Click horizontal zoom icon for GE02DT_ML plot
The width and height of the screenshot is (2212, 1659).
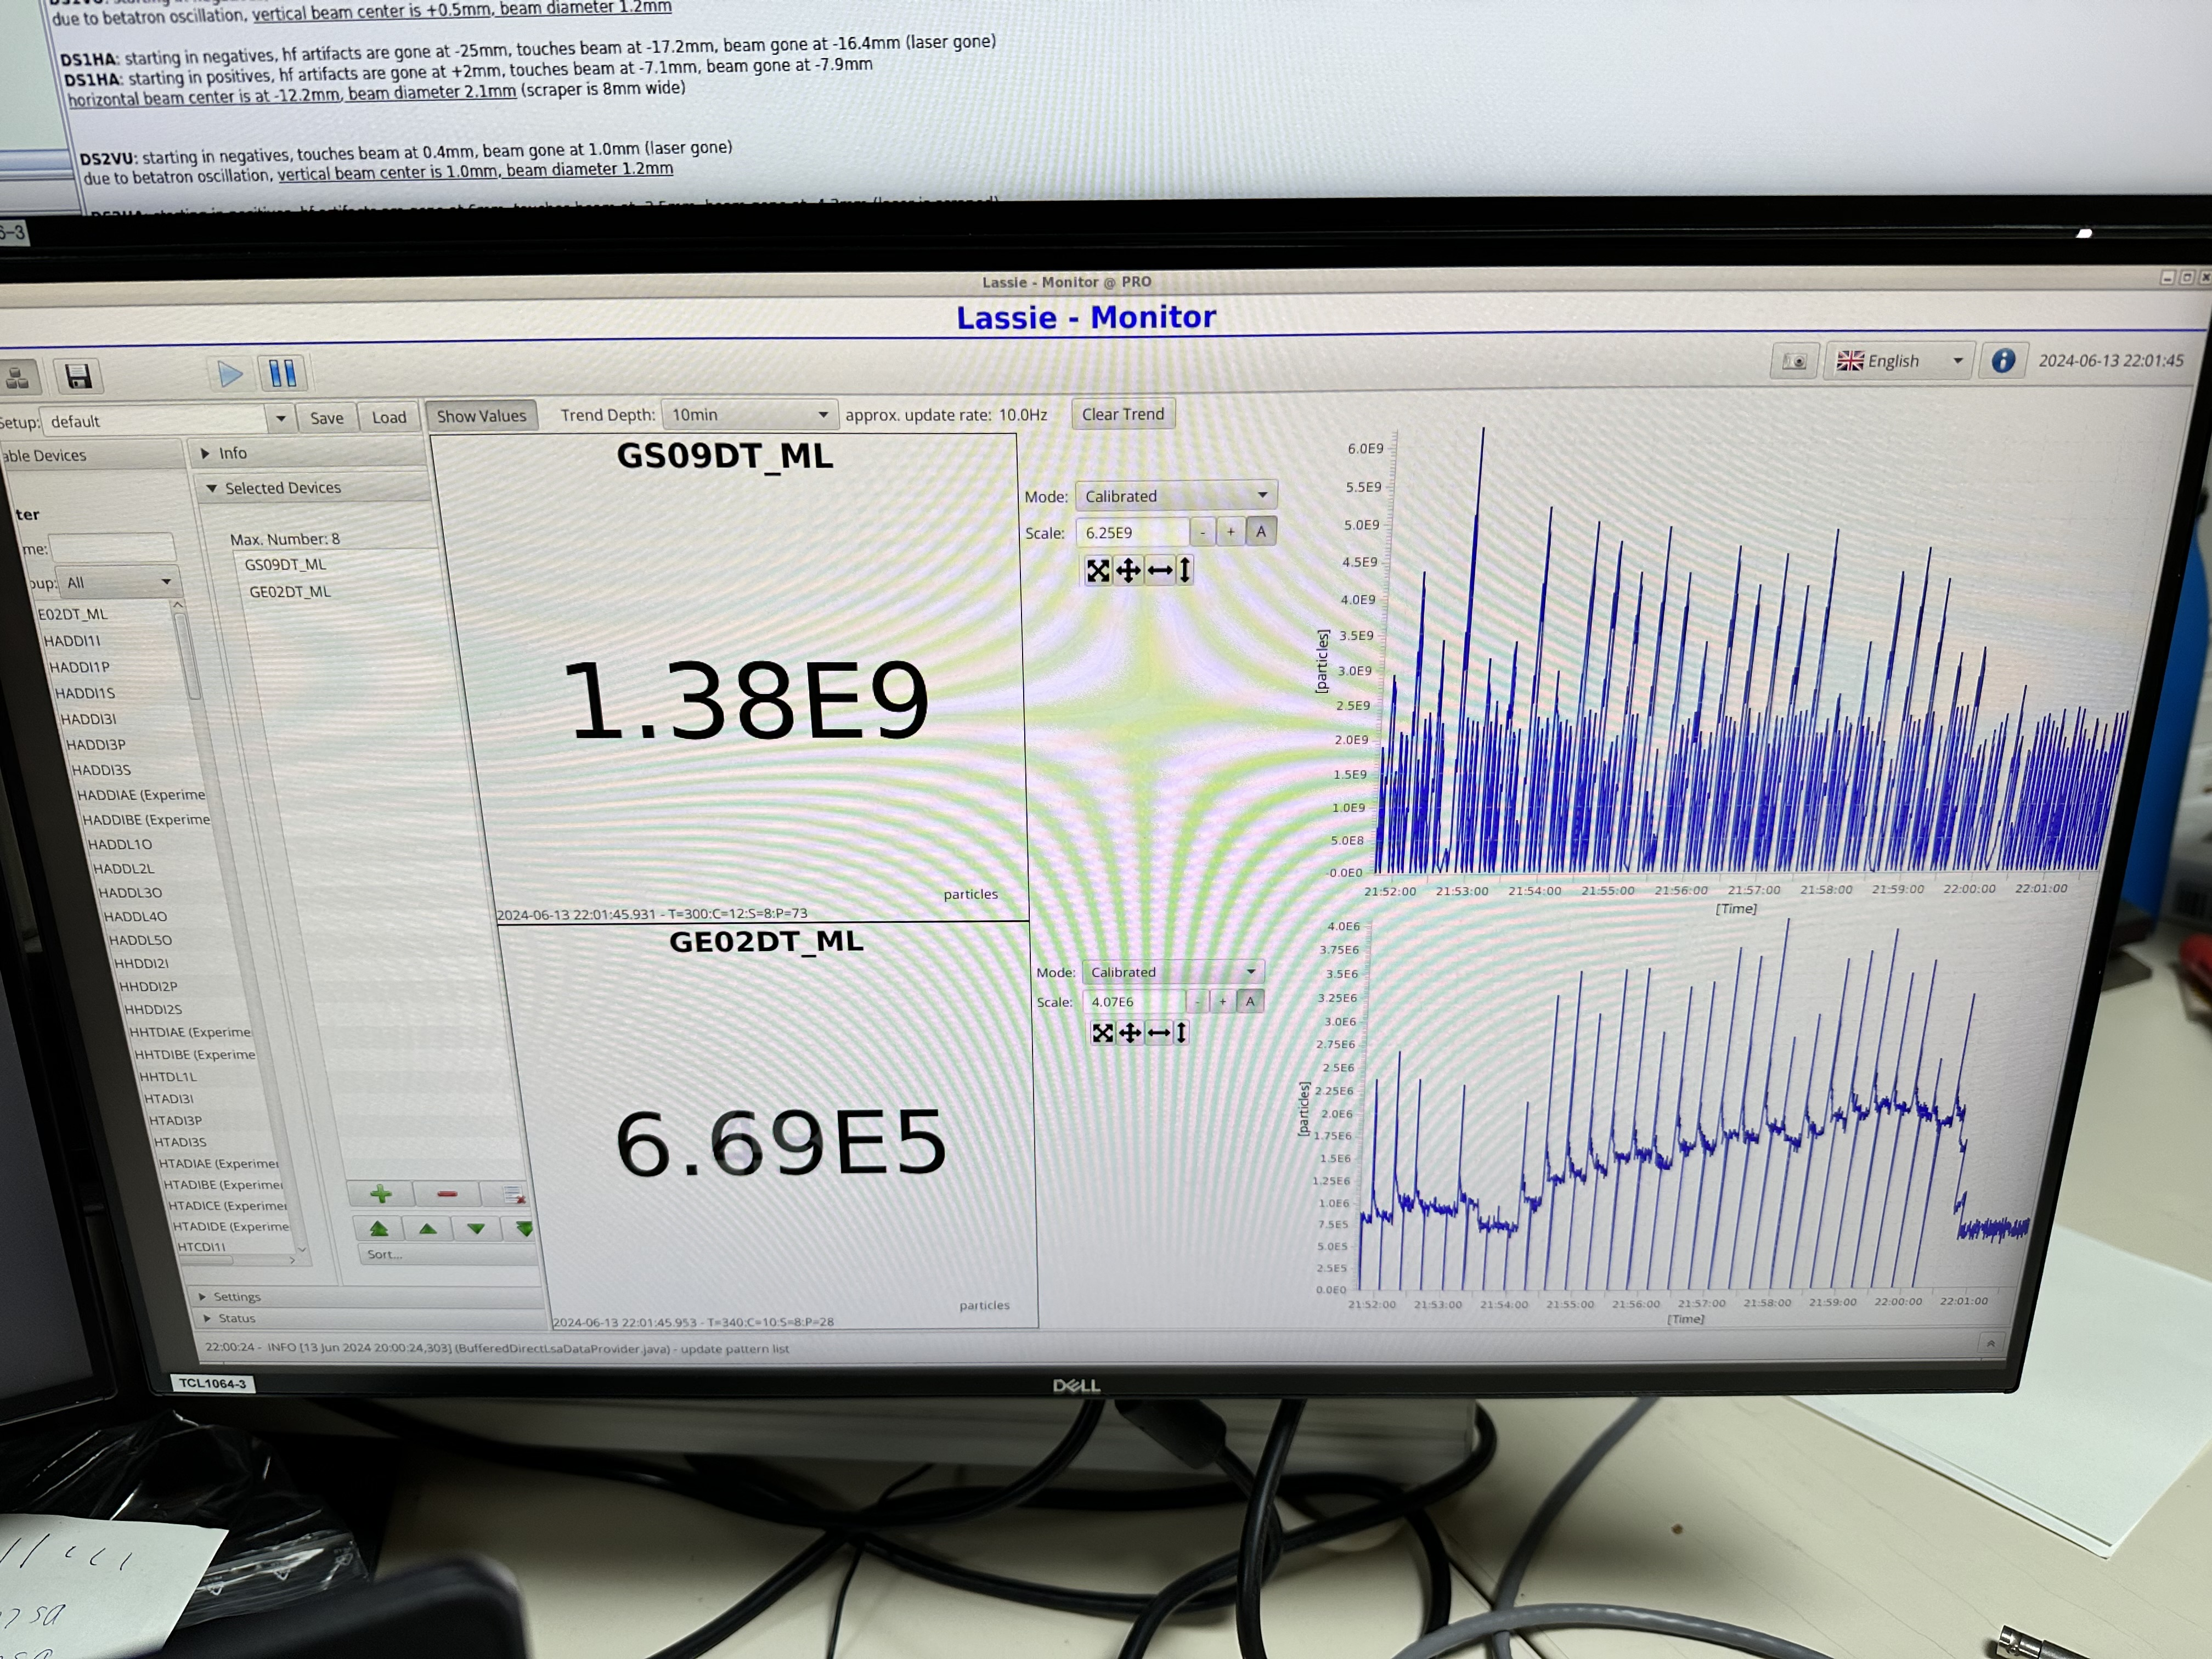[1158, 1033]
